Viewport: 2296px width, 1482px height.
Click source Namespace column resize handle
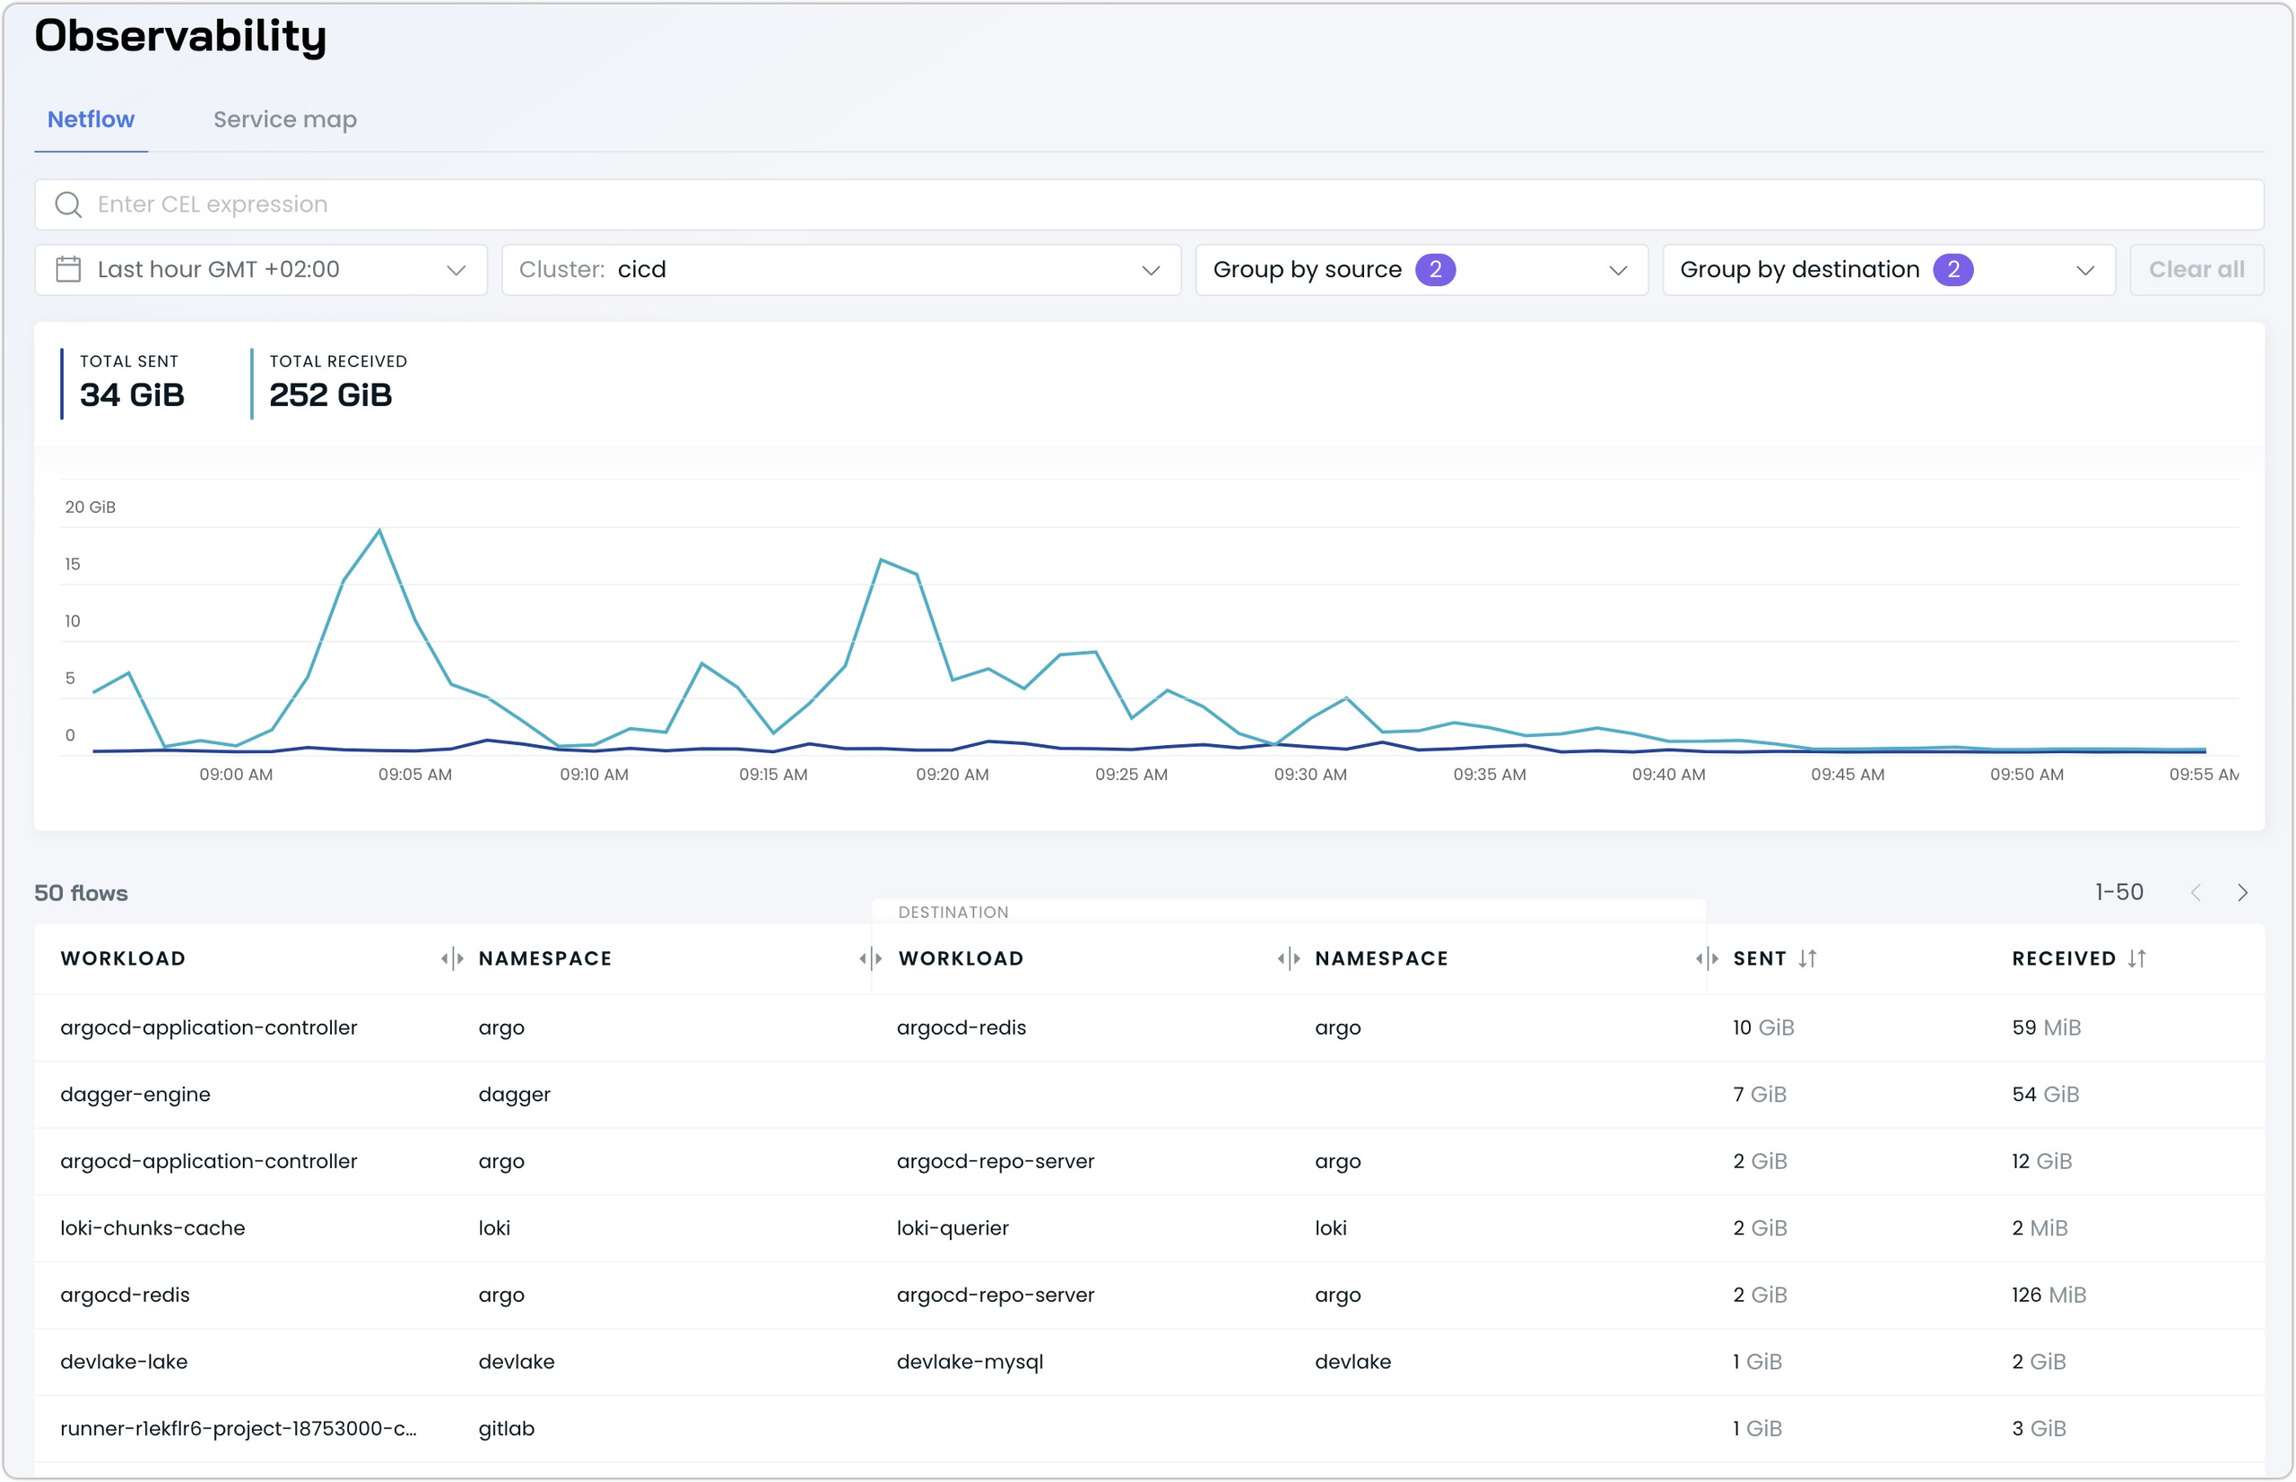[x=870, y=958]
